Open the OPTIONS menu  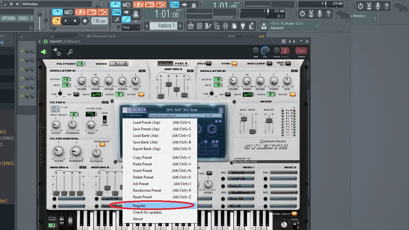click(x=9, y=18)
